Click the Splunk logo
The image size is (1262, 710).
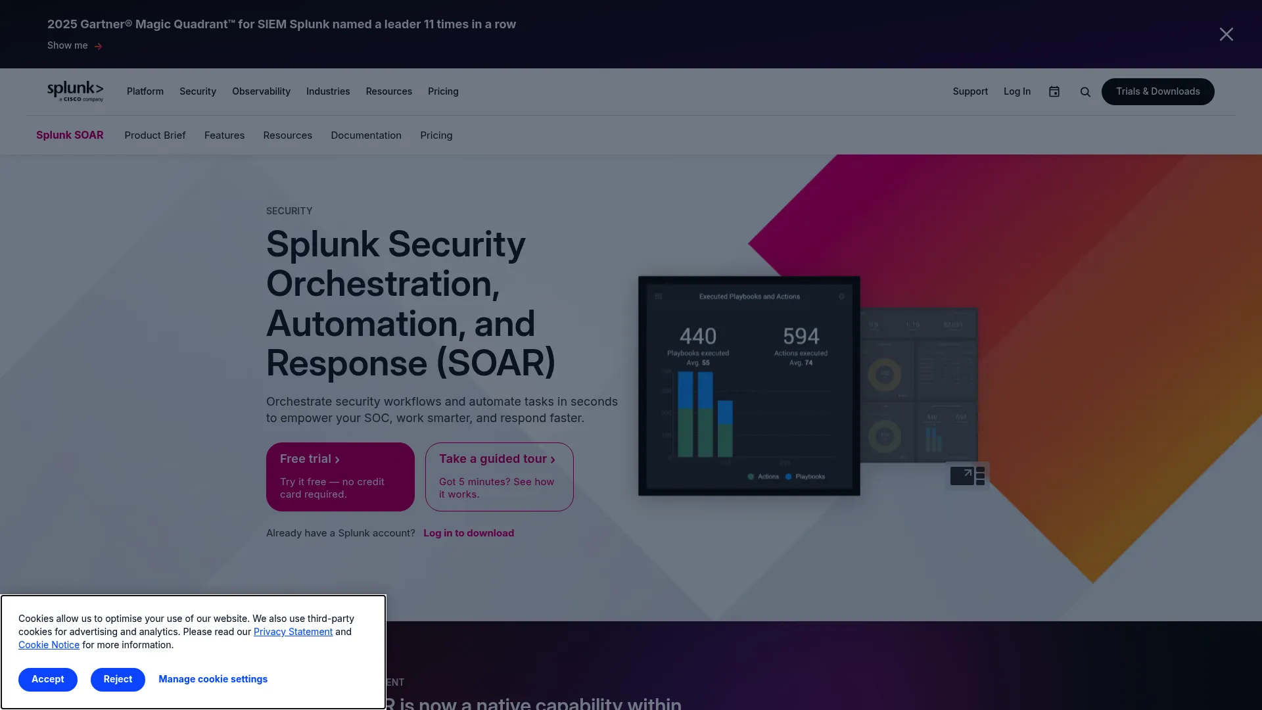(x=75, y=91)
